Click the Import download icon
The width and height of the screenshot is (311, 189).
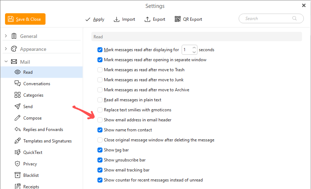coord(116,19)
